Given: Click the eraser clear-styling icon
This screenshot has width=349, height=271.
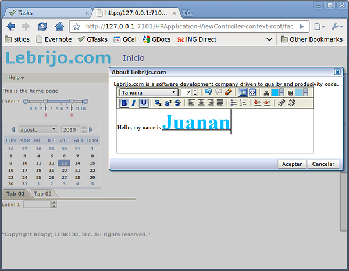Looking at the screenshot, I should coord(228,92).
